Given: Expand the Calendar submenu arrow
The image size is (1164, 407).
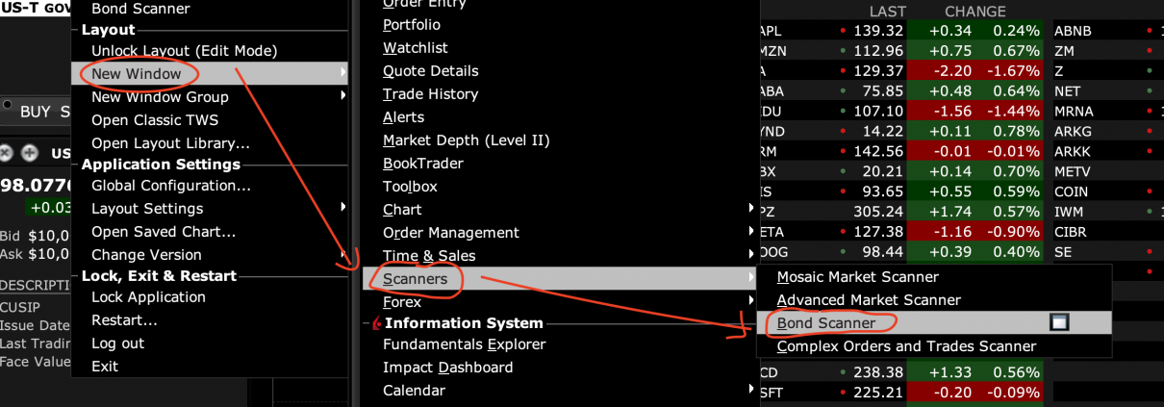Looking at the screenshot, I should [750, 390].
